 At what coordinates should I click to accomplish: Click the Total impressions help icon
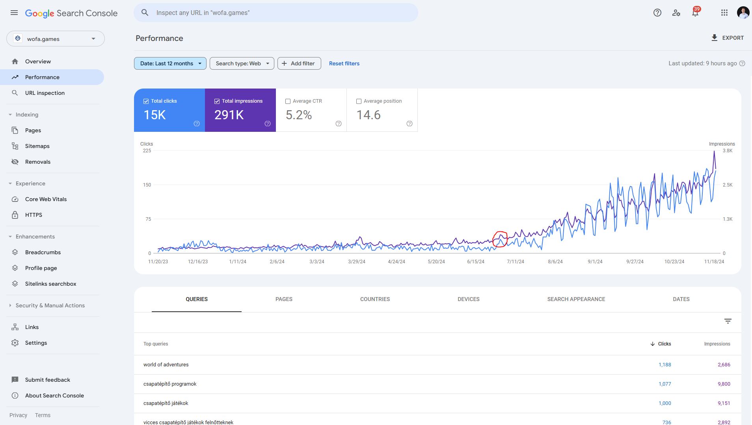pos(268,124)
